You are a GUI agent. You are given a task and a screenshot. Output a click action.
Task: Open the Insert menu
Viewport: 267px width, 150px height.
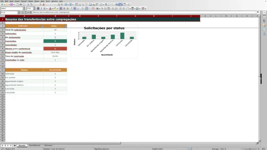(17, 1)
